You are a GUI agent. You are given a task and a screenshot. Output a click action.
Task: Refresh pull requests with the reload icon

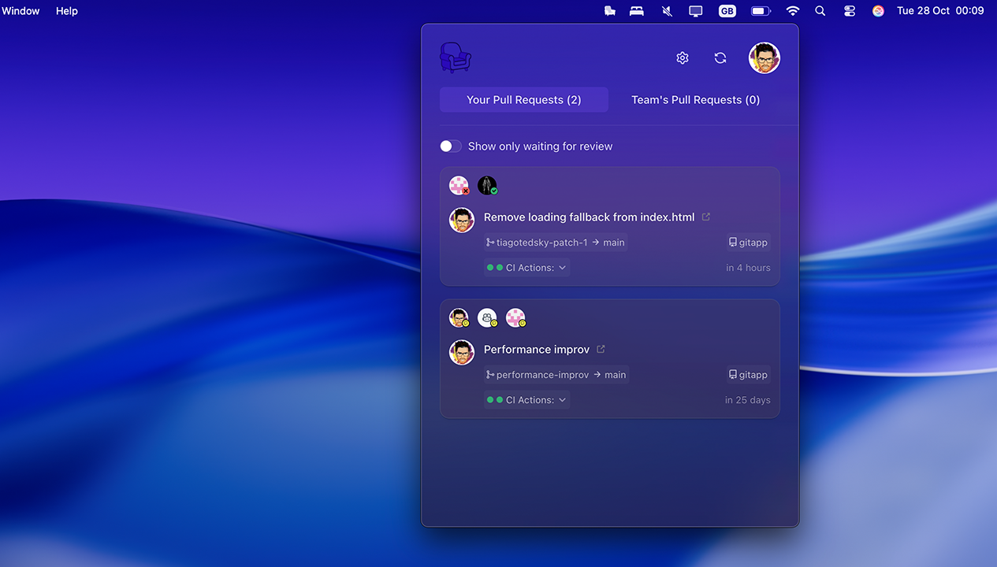click(x=720, y=58)
